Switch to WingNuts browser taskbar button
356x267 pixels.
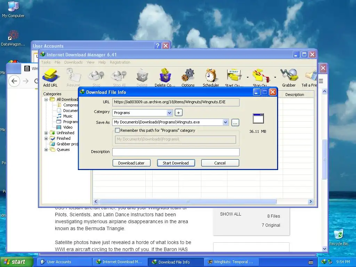(x=231, y=262)
